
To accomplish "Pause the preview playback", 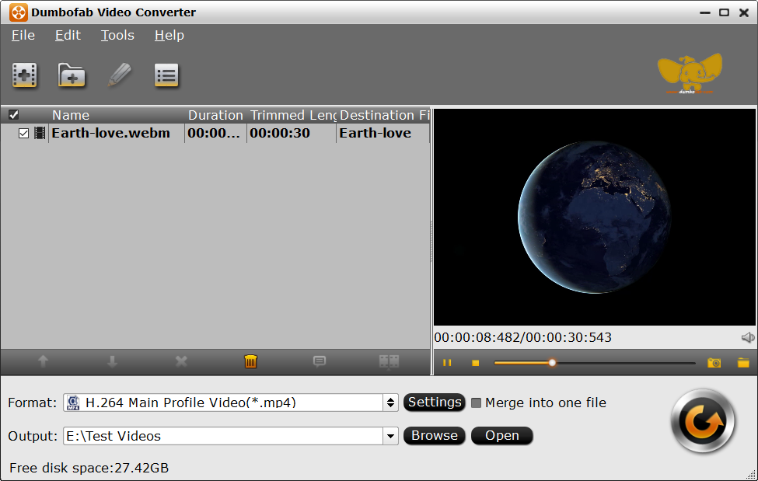I will click(x=447, y=363).
